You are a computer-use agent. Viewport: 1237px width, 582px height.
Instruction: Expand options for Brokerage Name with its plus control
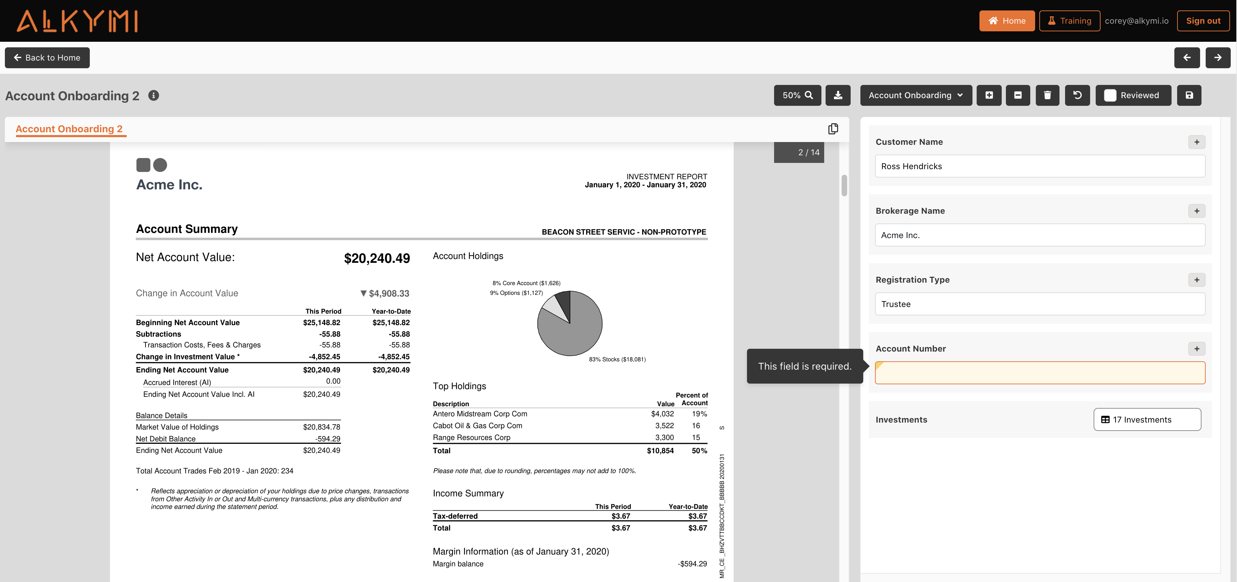pos(1197,211)
